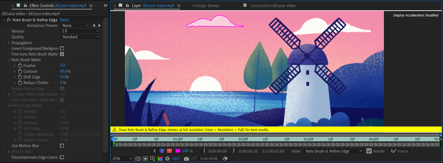Click the Show Snapshot eye icon
The width and height of the screenshot is (443, 163).
[194, 159]
